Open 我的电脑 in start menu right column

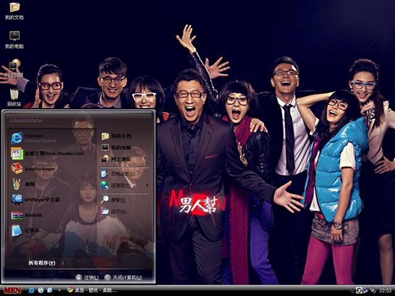coord(117,147)
